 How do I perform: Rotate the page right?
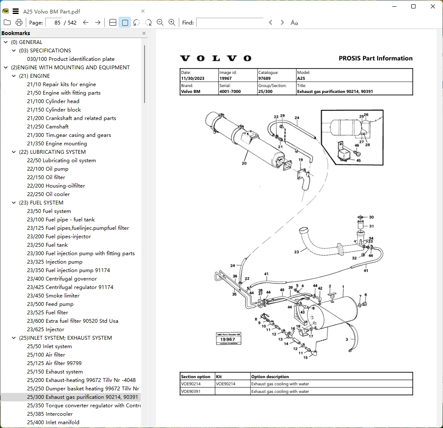click(148, 22)
